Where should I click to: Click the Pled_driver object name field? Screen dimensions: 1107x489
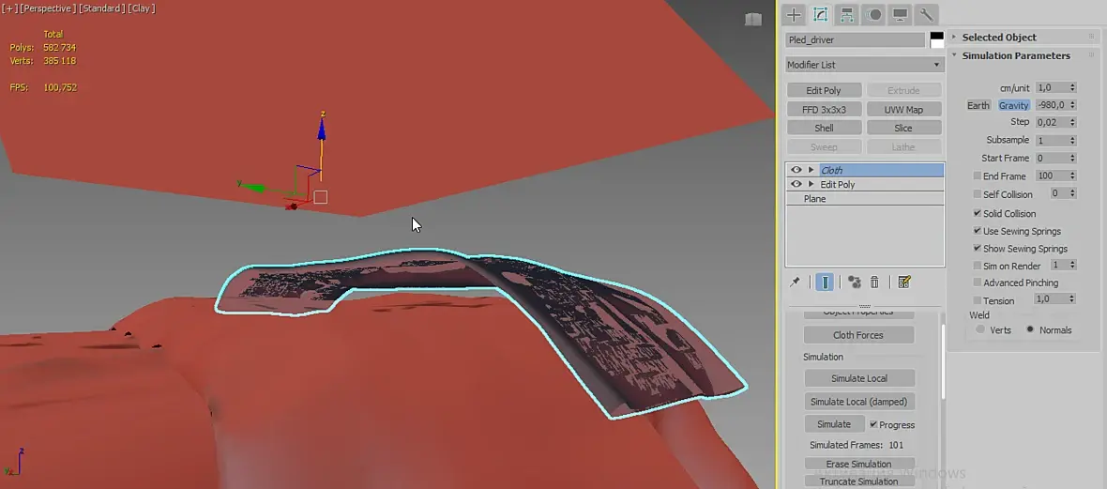tap(855, 40)
